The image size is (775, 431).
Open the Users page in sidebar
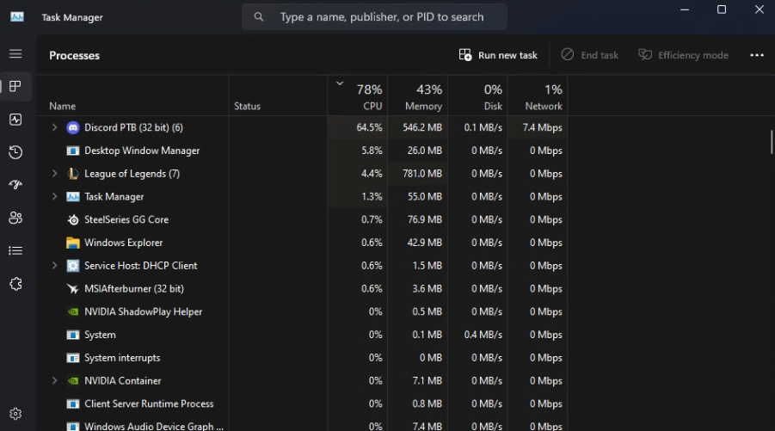click(15, 218)
